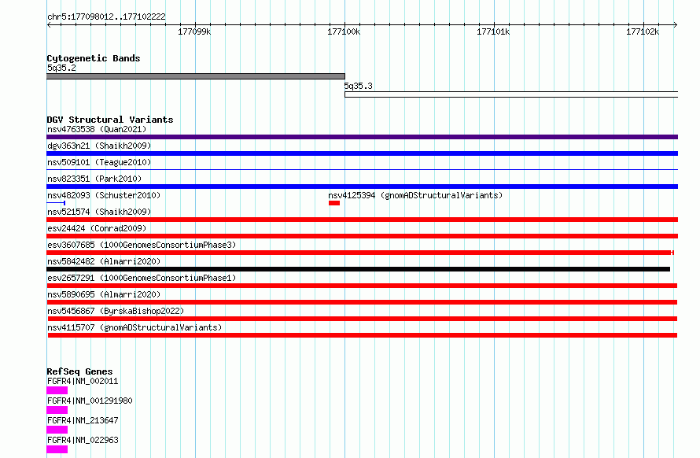
Task: Click the nsv5890695 (Almarri2020) label
Action: [104, 295]
